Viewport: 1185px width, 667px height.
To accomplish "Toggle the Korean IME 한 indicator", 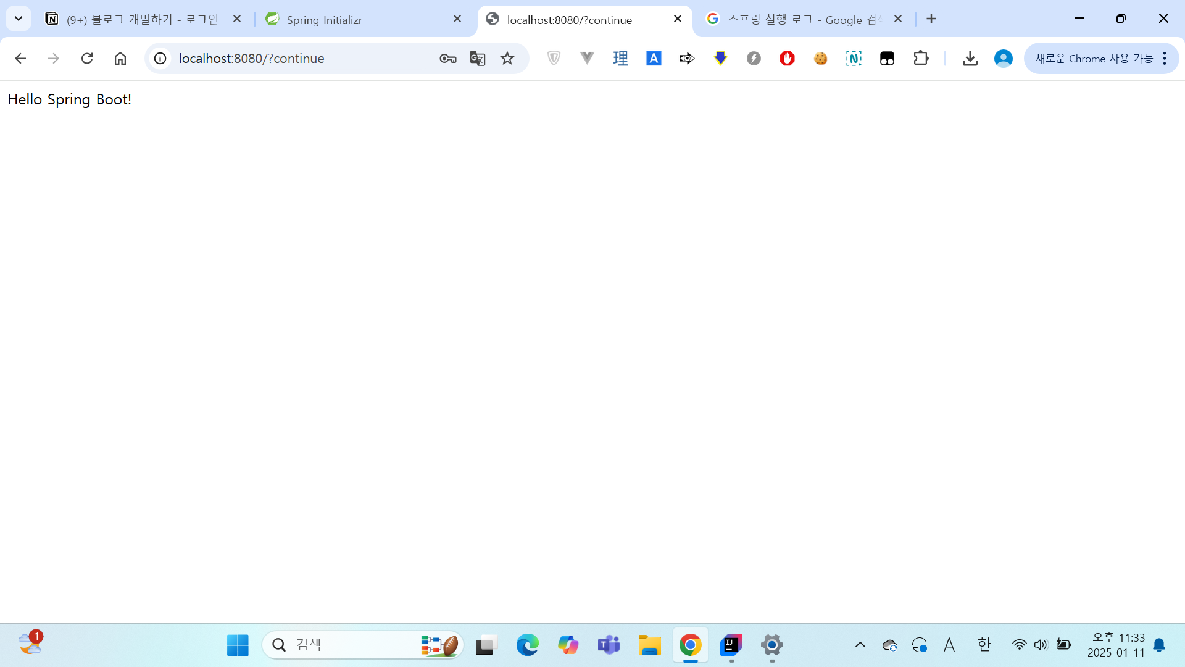I will coord(984,645).
